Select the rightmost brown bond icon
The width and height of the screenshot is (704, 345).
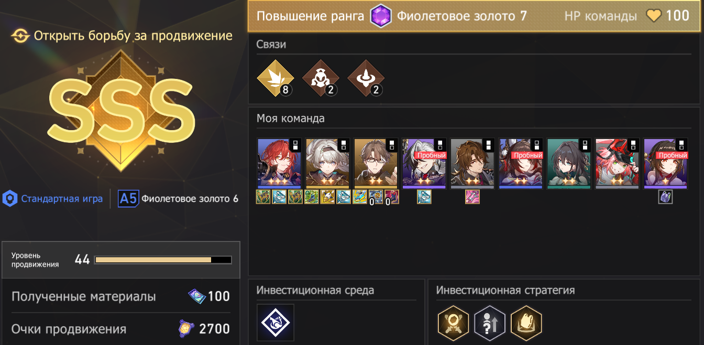(x=366, y=78)
